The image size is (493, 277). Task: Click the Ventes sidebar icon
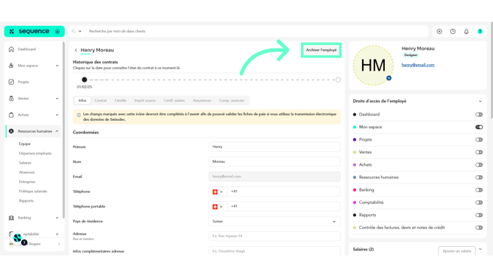(x=11, y=98)
